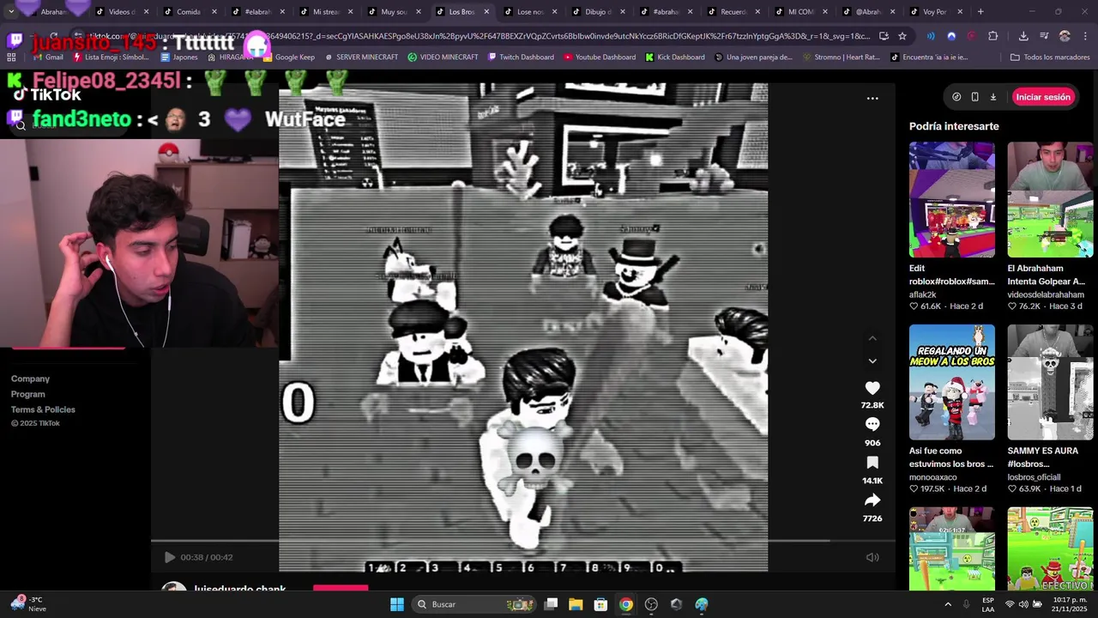Click 'SAMMY ES AURA #losbros...' video title

[1043, 457]
